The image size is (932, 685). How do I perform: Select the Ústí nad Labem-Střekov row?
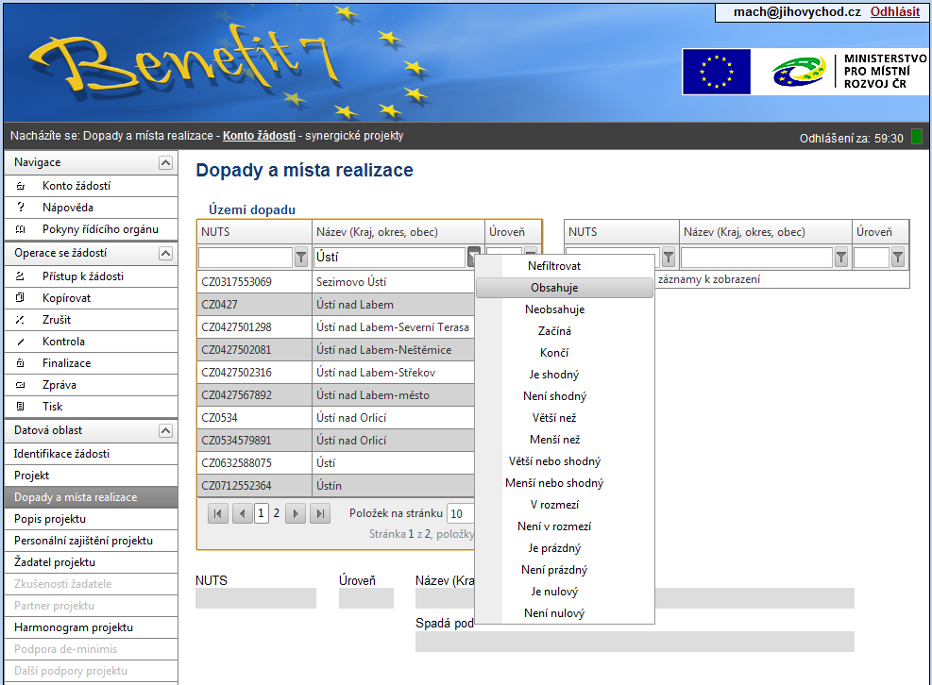[336, 373]
